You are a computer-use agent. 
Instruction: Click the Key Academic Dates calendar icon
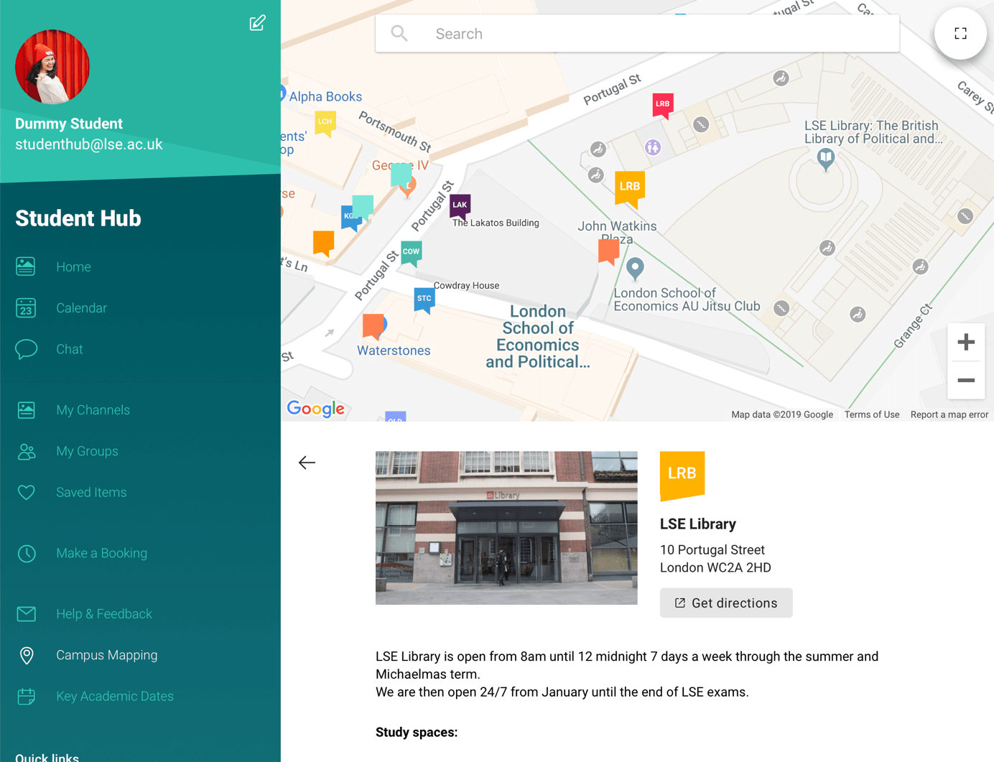26,696
